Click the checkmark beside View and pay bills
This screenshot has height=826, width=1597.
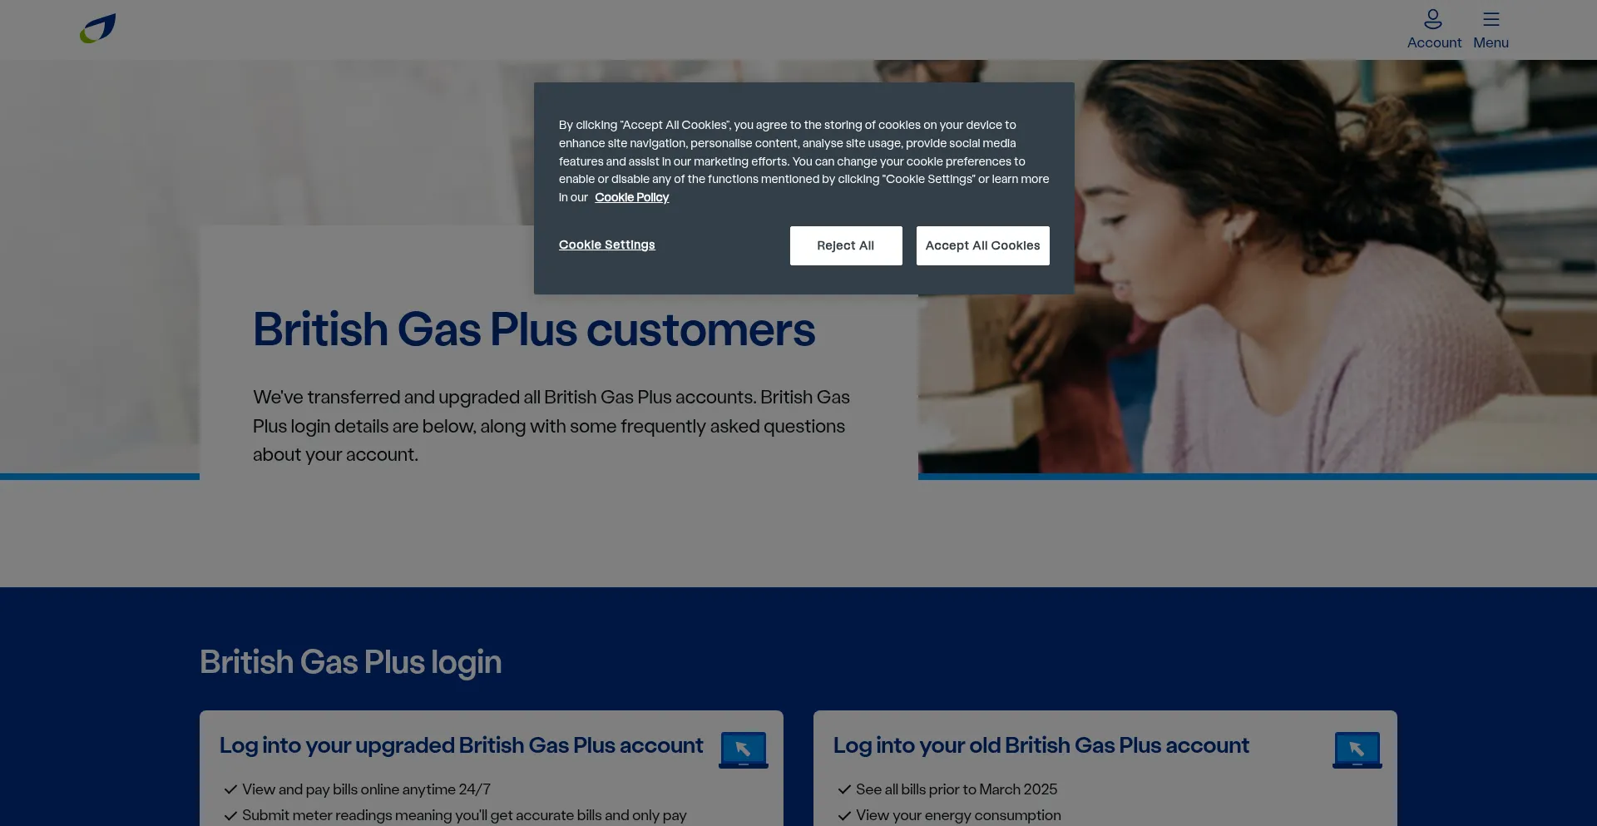(x=231, y=789)
